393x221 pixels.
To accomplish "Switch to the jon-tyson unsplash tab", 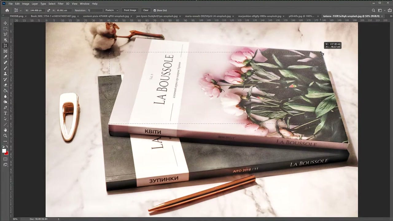I will click(157, 16).
